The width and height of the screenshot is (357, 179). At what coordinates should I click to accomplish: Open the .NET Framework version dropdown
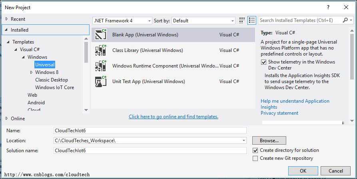(122, 21)
